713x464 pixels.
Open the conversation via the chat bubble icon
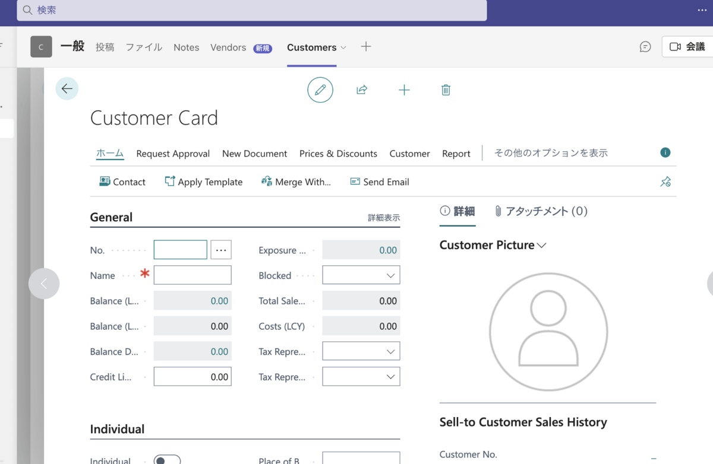coord(645,46)
